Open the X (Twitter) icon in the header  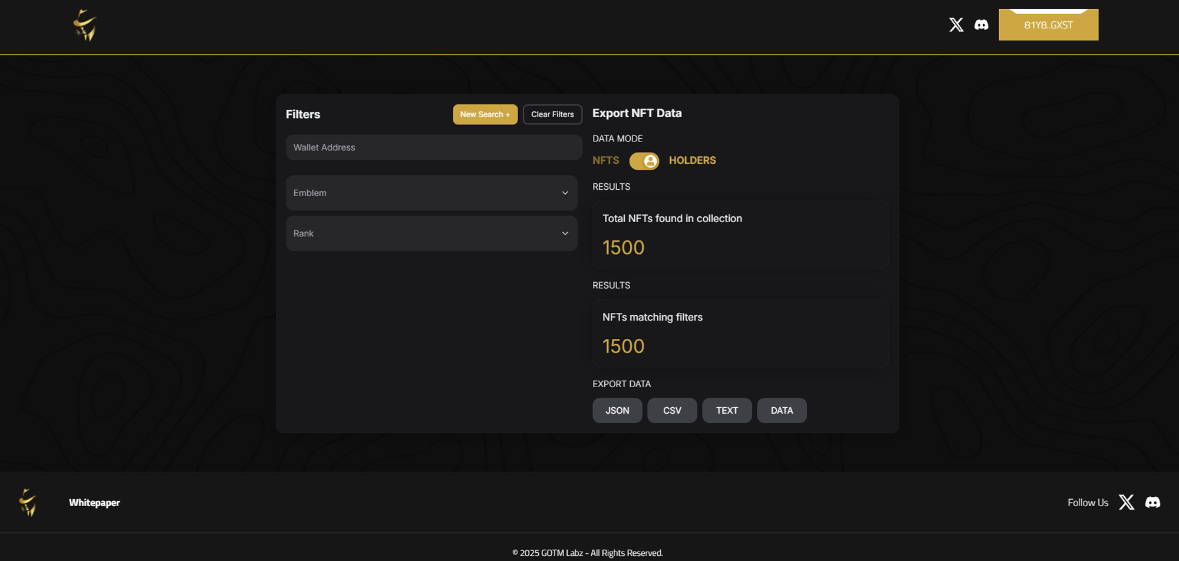pos(956,25)
